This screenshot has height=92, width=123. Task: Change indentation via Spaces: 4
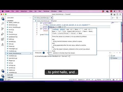point(81,80)
